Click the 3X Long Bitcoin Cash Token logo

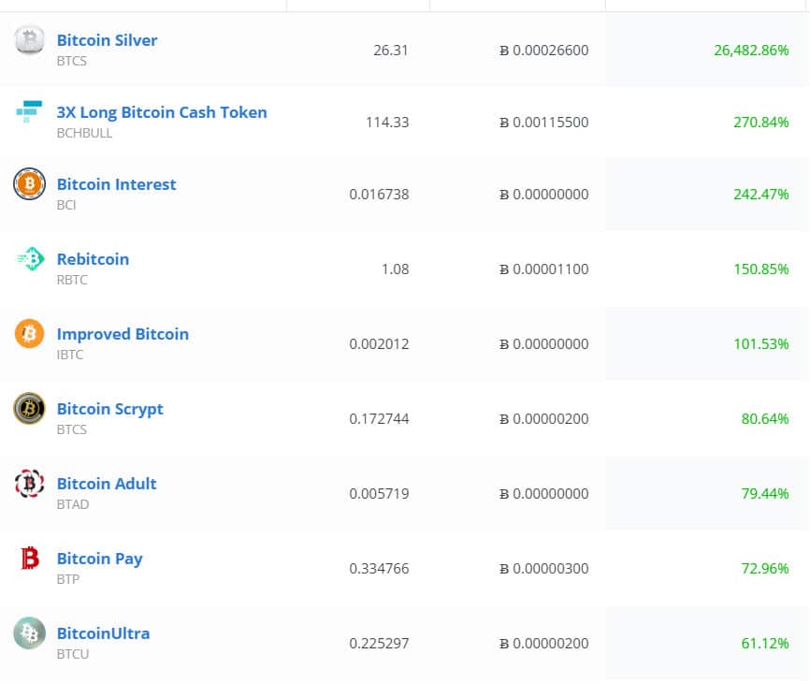(29, 111)
